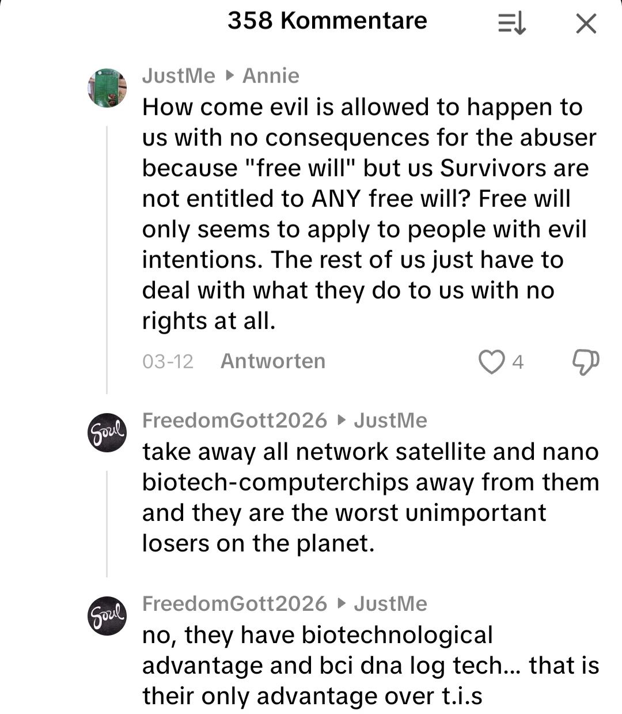Image resolution: width=622 pixels, height=714 pixels.
Task: Tap FreedomGott2026's avatar on the biotechnological comment
Action: coord(107,615)
